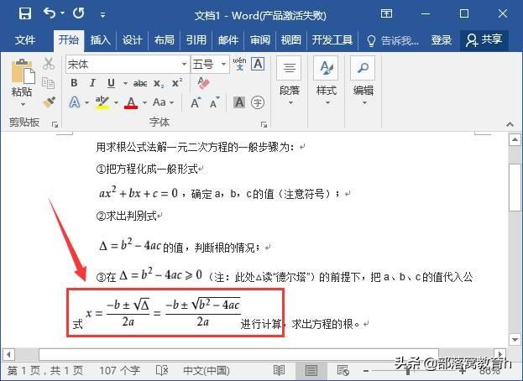Switch to the 插入 tab
This screenshot has height=381, width=523.
101,40
